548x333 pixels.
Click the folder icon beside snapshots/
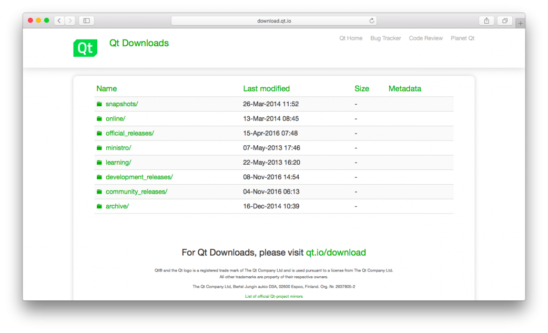(99, 104)
